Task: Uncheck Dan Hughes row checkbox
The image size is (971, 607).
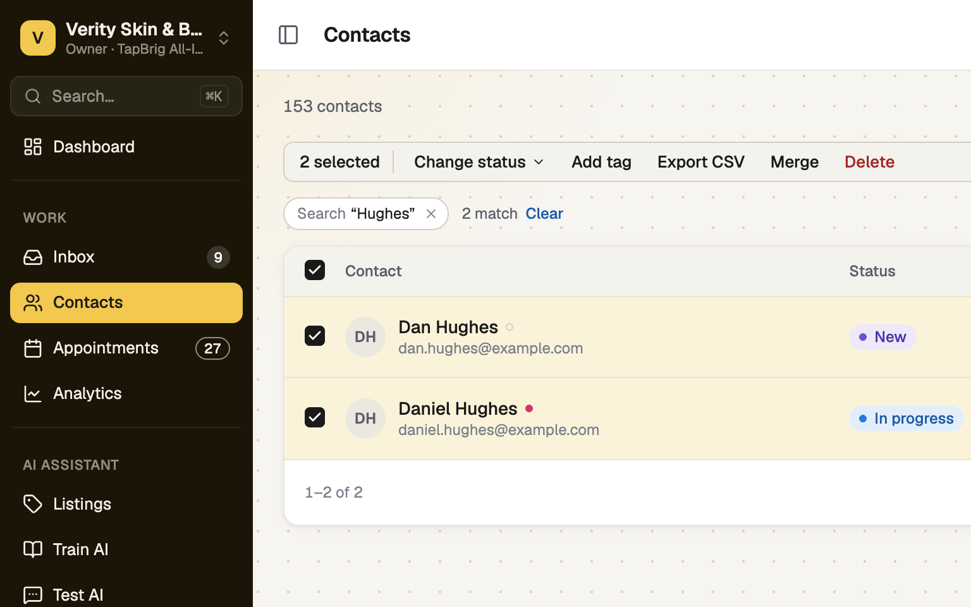Action: tap(315, 336)
